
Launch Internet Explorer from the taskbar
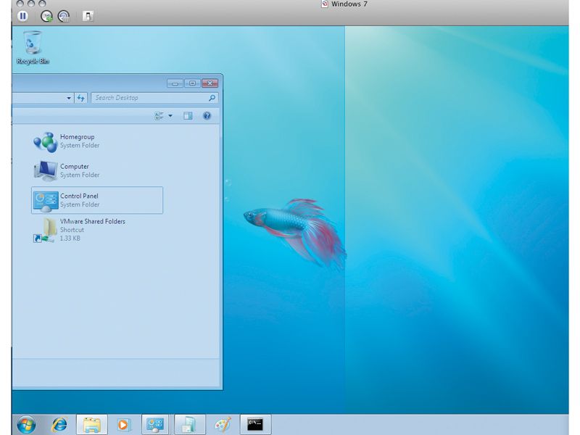pos(59,426)
